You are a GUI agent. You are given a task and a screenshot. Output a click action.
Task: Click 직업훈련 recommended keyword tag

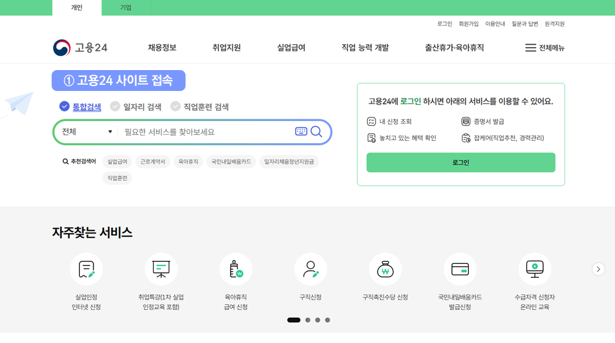pyautogui.click(x=117, y=178)
